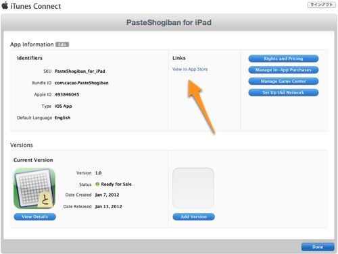Click the App Information heading

(32, 44)
